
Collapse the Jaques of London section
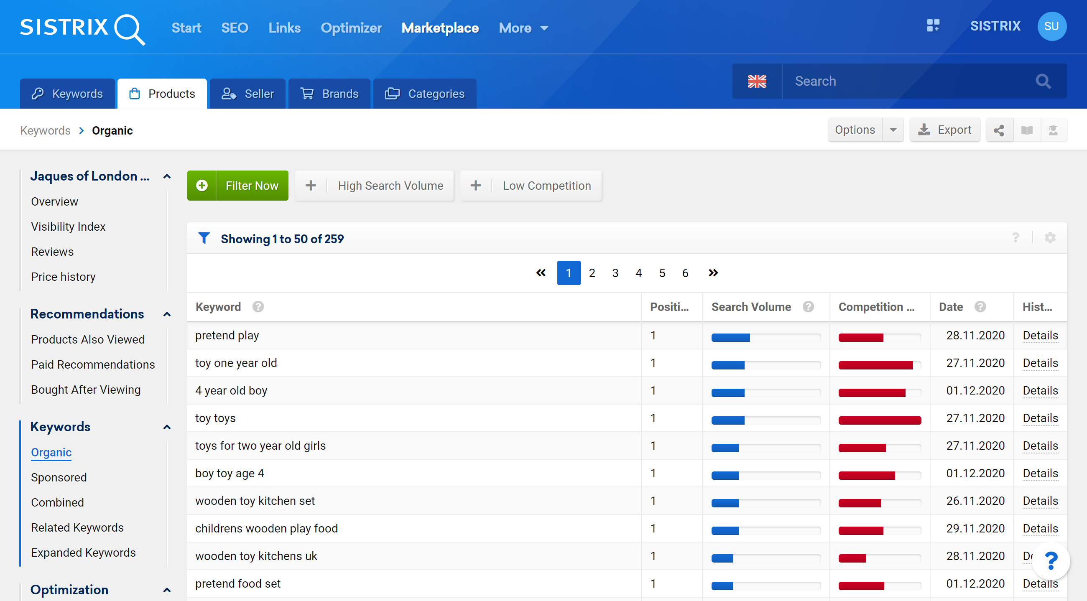pyautogui.click(x=167, y=176)
